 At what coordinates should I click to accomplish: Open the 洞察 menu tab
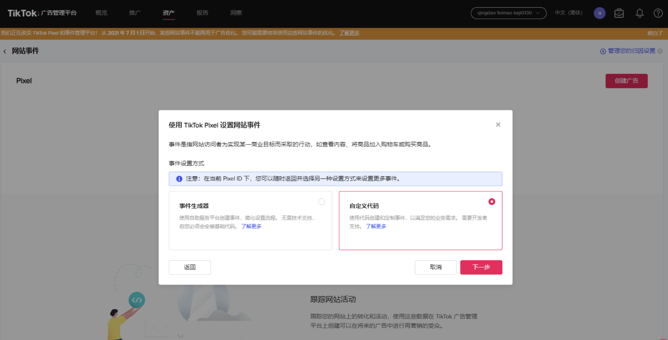pyautogui.click(x=236, y=13)
